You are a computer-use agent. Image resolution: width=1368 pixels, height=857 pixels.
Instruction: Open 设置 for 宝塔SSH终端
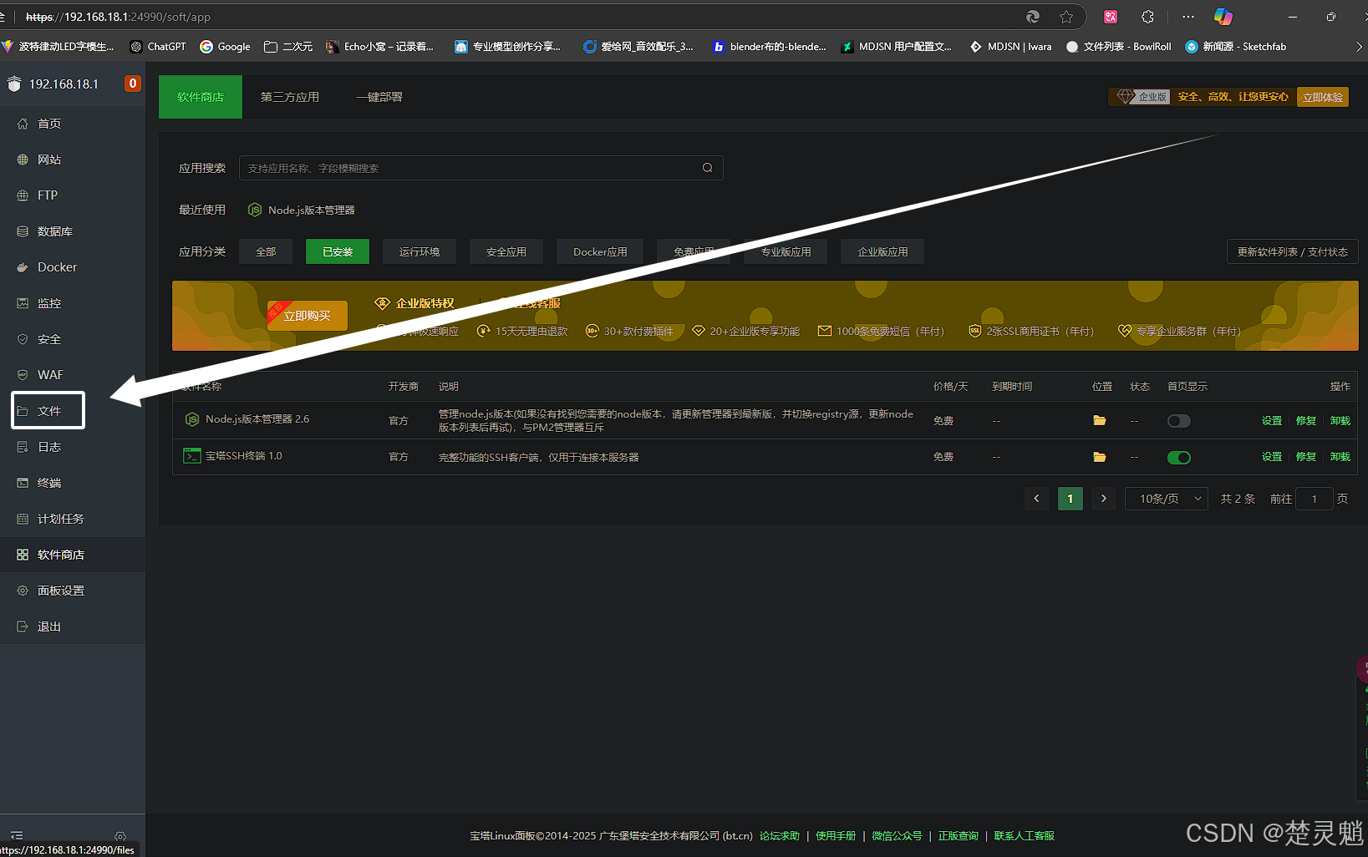(1272, 457)
